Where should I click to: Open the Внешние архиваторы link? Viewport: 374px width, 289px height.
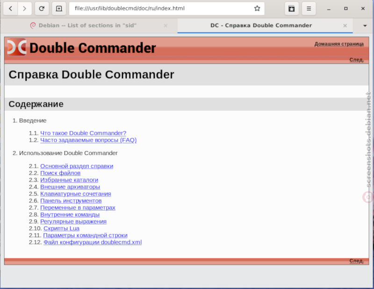70,187
